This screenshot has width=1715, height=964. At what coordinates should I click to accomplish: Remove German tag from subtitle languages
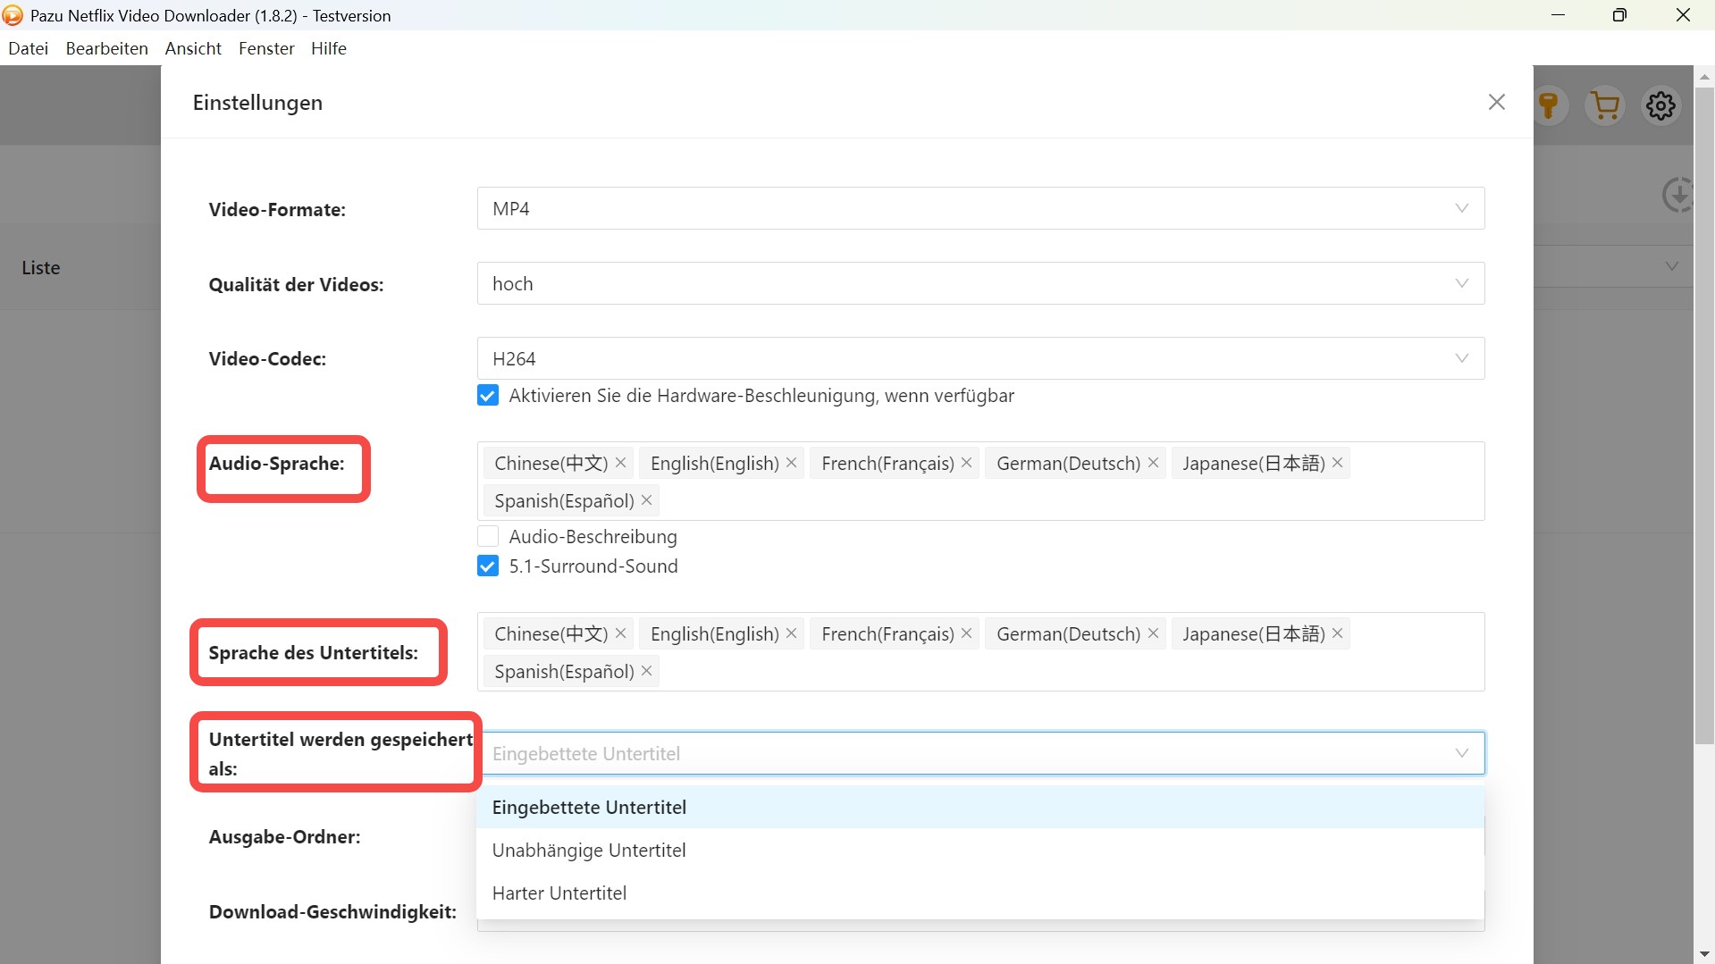(x=1153, y=633)
